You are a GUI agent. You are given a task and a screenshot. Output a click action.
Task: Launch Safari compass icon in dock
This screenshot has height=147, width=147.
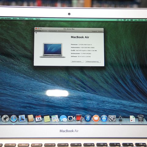point(14,119)
